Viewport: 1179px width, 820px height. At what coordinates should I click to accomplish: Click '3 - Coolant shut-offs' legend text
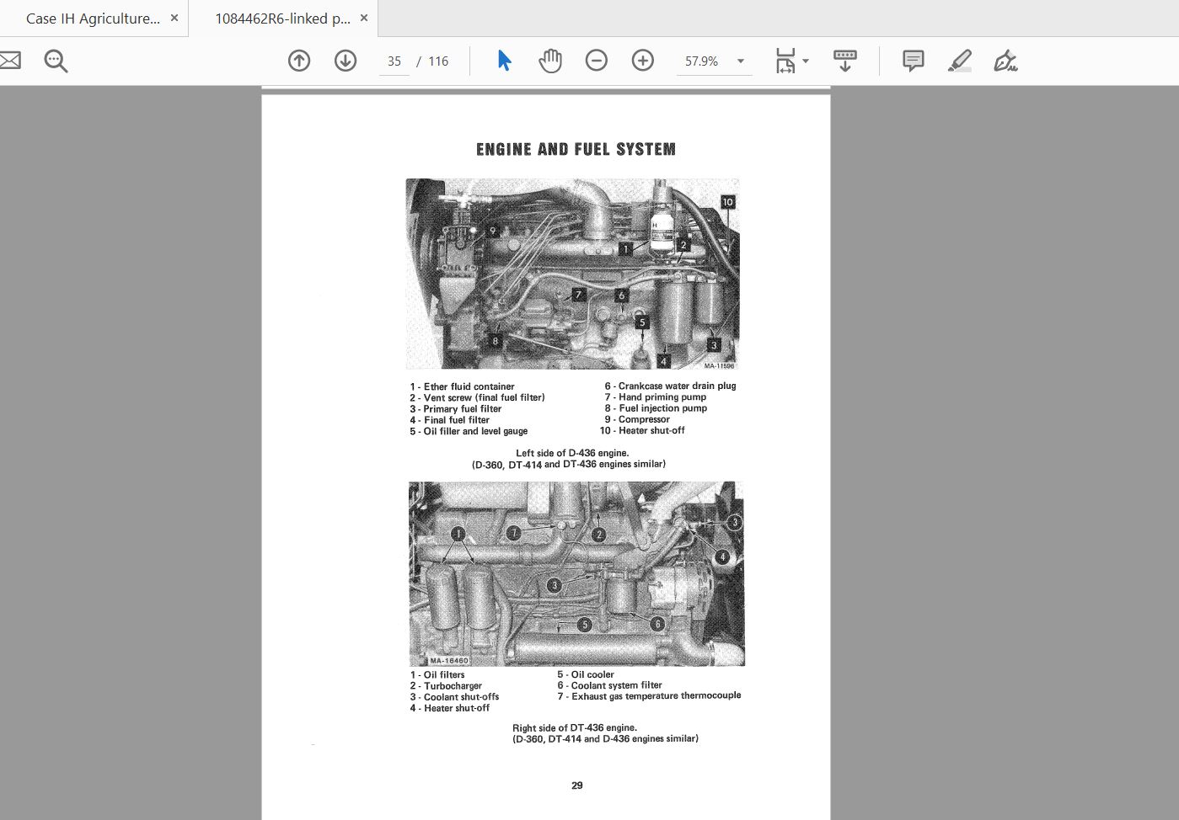[x=454, y=697]
